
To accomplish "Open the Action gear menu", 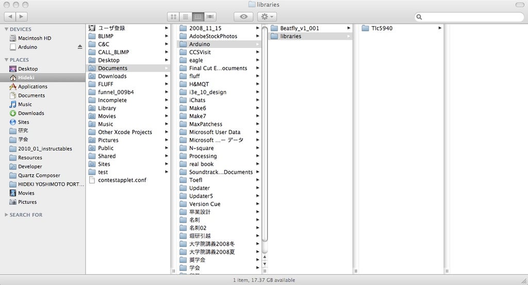I will click(x=267, y=16).
